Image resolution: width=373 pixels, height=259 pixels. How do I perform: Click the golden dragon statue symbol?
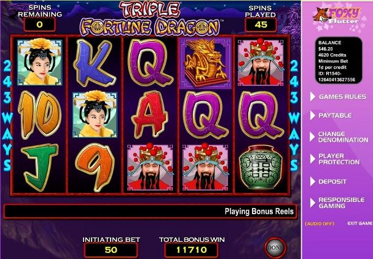(x=205, y=63)
